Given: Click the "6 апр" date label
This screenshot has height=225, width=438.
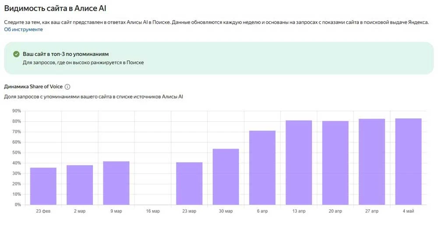Looking at the screenshot, I should (262, 211).
